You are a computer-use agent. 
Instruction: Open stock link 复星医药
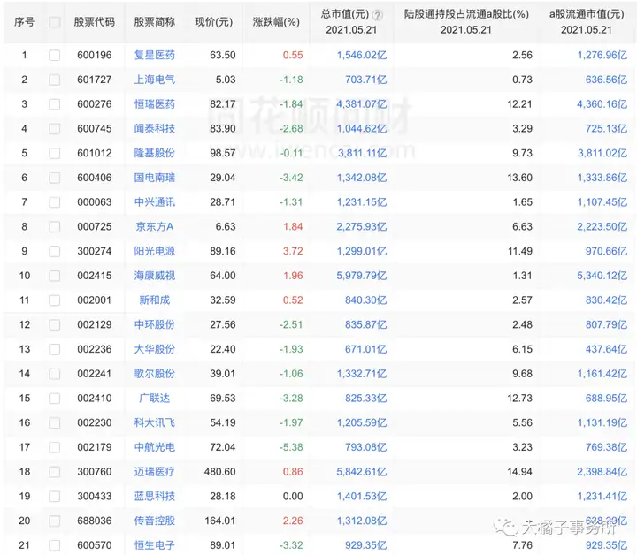[x=154, y=55]
